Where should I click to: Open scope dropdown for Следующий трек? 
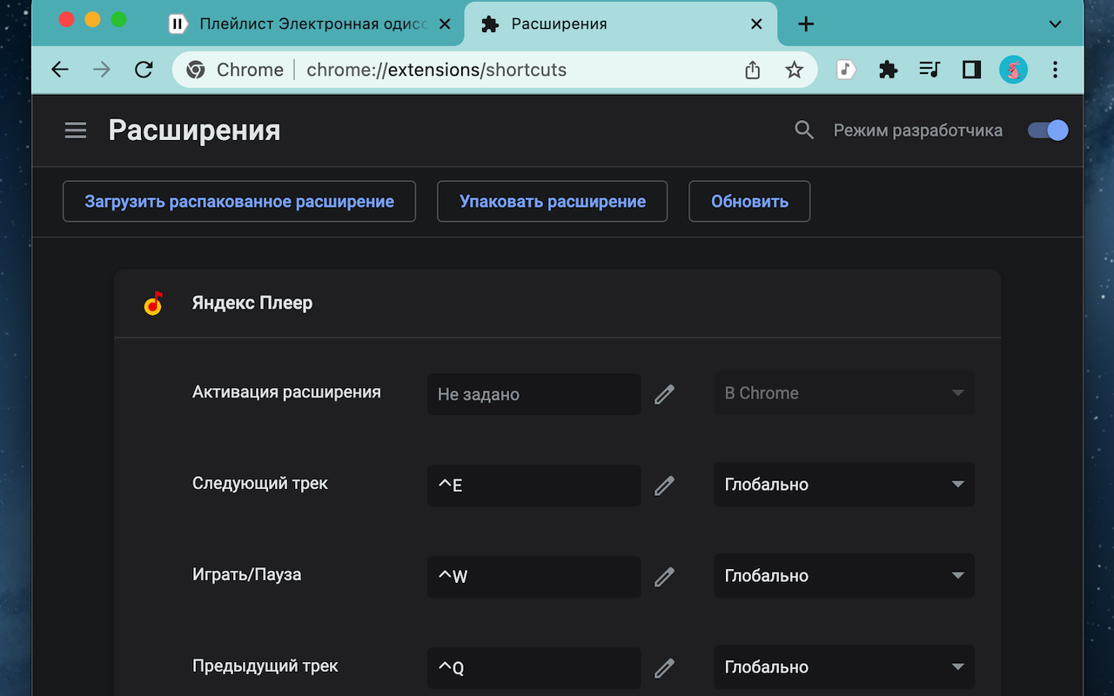[x=844, y=485]
